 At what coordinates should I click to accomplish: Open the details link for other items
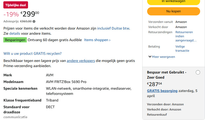[x=15, y=33]
